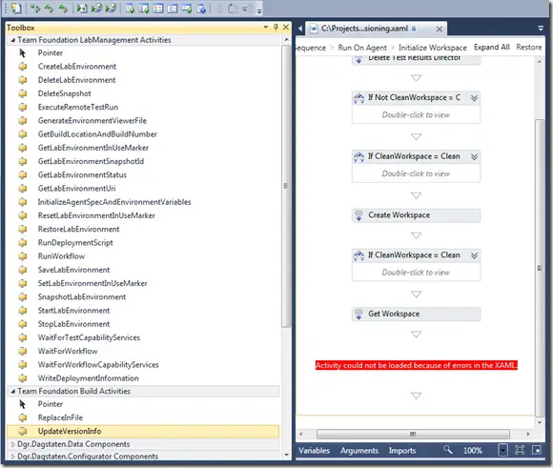The image size is (553, 468).
Task: Select WaitForWorkflowCapabilityServices in the toolbox
Action: [98, 365]
